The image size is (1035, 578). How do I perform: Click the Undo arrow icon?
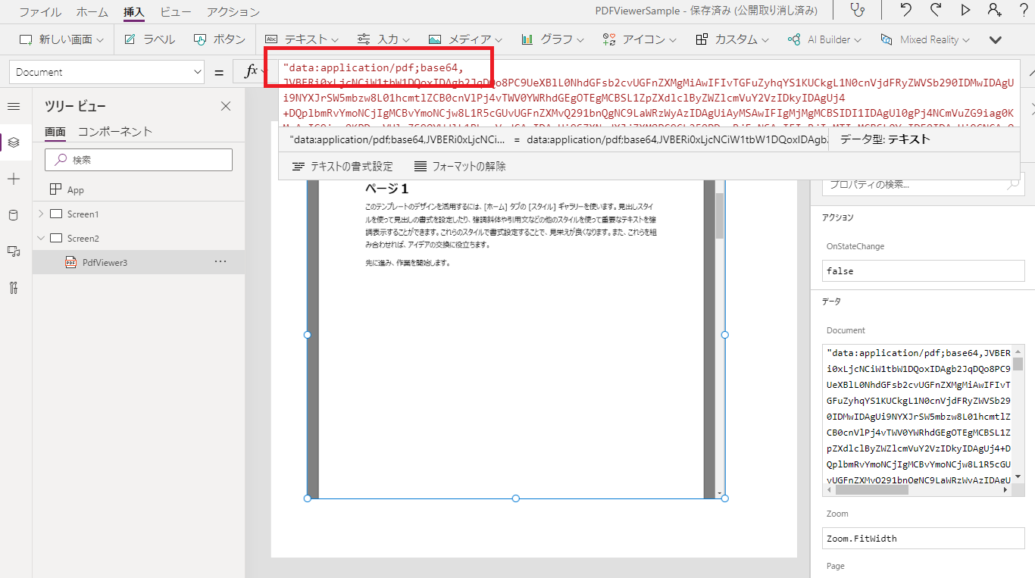[906, 11]
